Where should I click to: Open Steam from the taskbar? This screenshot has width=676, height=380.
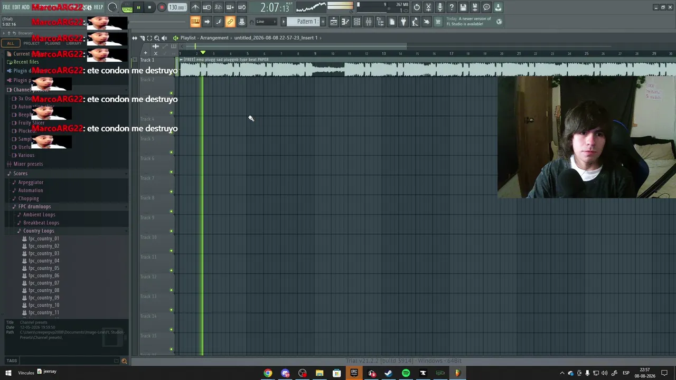(x=389, y=374)
